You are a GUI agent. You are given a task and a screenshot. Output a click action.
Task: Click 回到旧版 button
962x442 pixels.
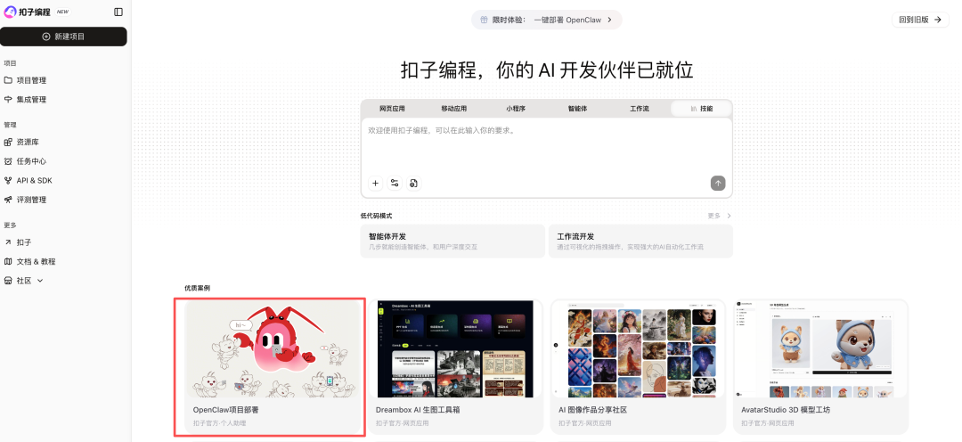tap(920, 20)
